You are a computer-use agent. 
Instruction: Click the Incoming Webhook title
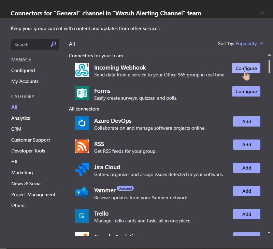tap(120, 68)
